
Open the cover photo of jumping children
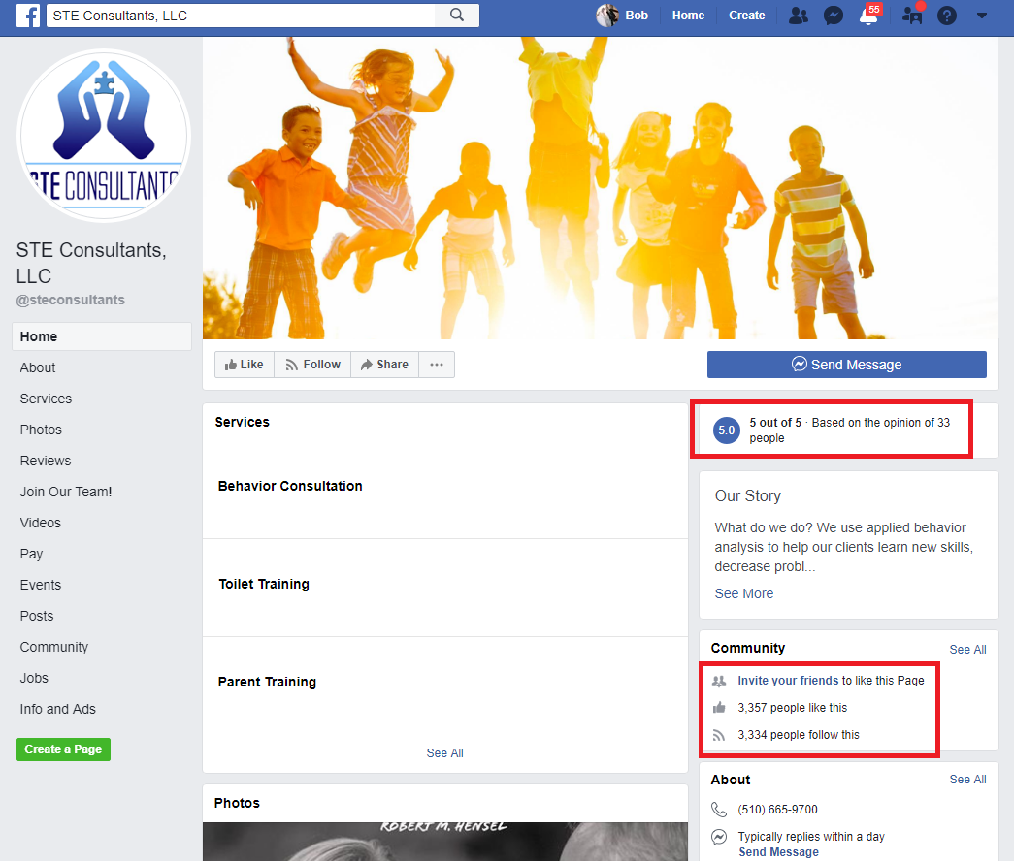[600, 187]
